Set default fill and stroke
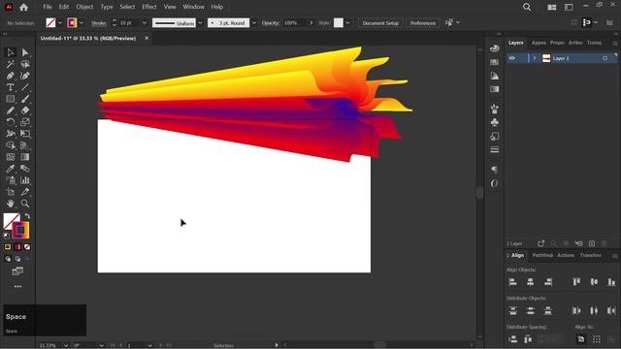The height and width of the screenshot is (349, 621). (x=7, y=236)
